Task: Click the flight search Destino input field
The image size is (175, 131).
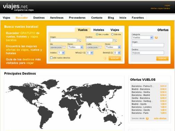Action: (x=99, y=40)
